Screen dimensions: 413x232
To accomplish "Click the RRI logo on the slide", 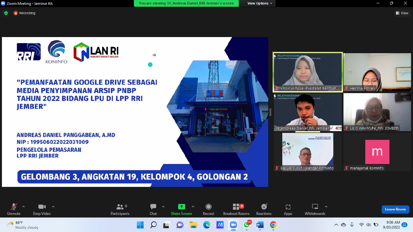I will [29, 52].
